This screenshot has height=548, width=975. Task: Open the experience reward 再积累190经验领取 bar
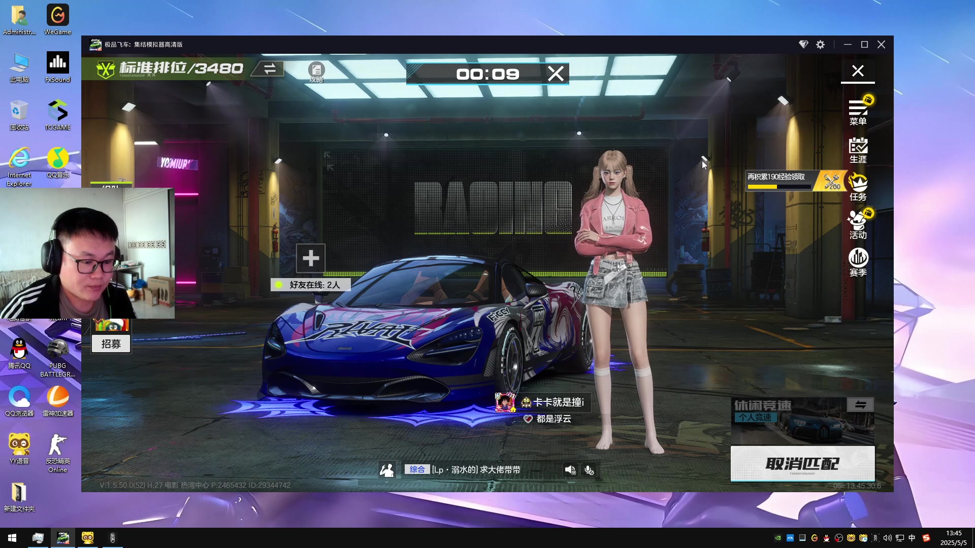point(779,181)
